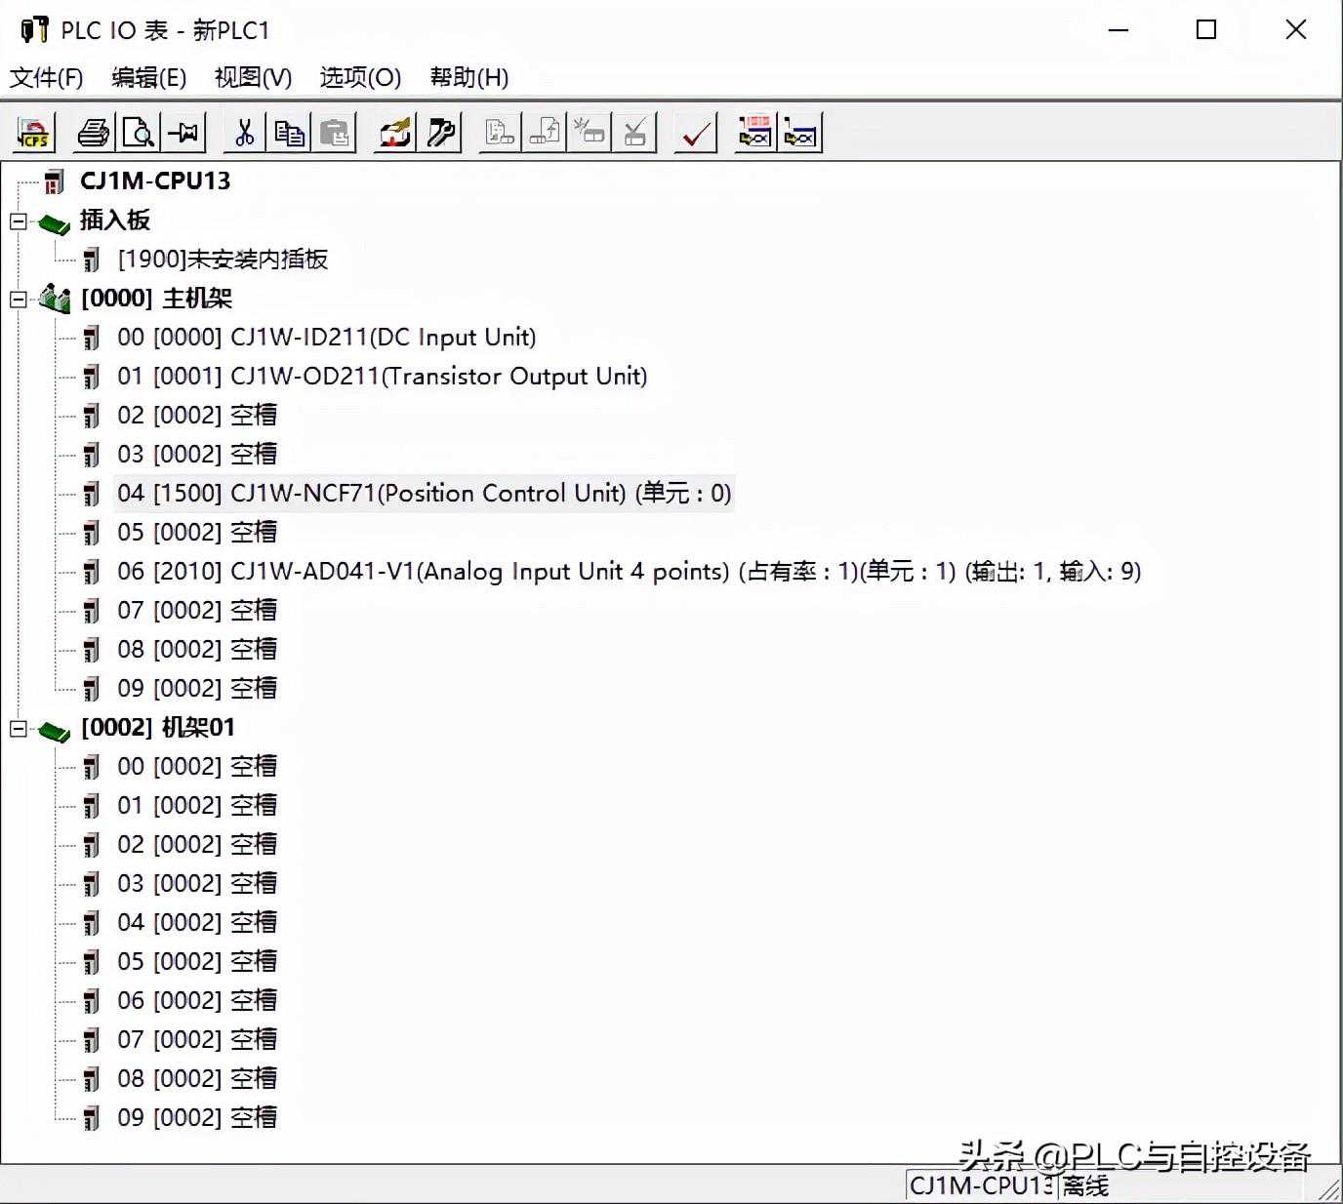
Task: Click the Print toolbar icon
Action: click(94, 133)
